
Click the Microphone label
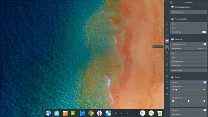pos(176,110)
